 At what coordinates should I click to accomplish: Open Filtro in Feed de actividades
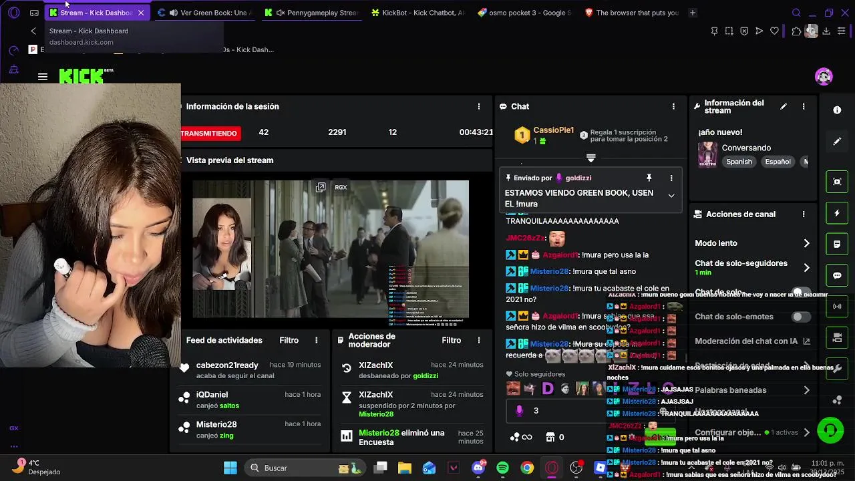289,340
